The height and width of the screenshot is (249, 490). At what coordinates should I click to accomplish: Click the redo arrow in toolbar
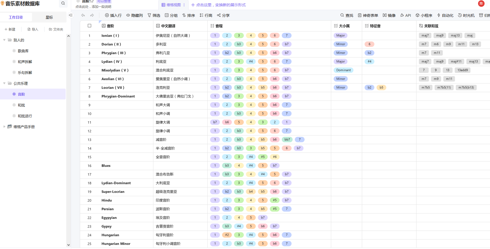(x=92, y=15)
